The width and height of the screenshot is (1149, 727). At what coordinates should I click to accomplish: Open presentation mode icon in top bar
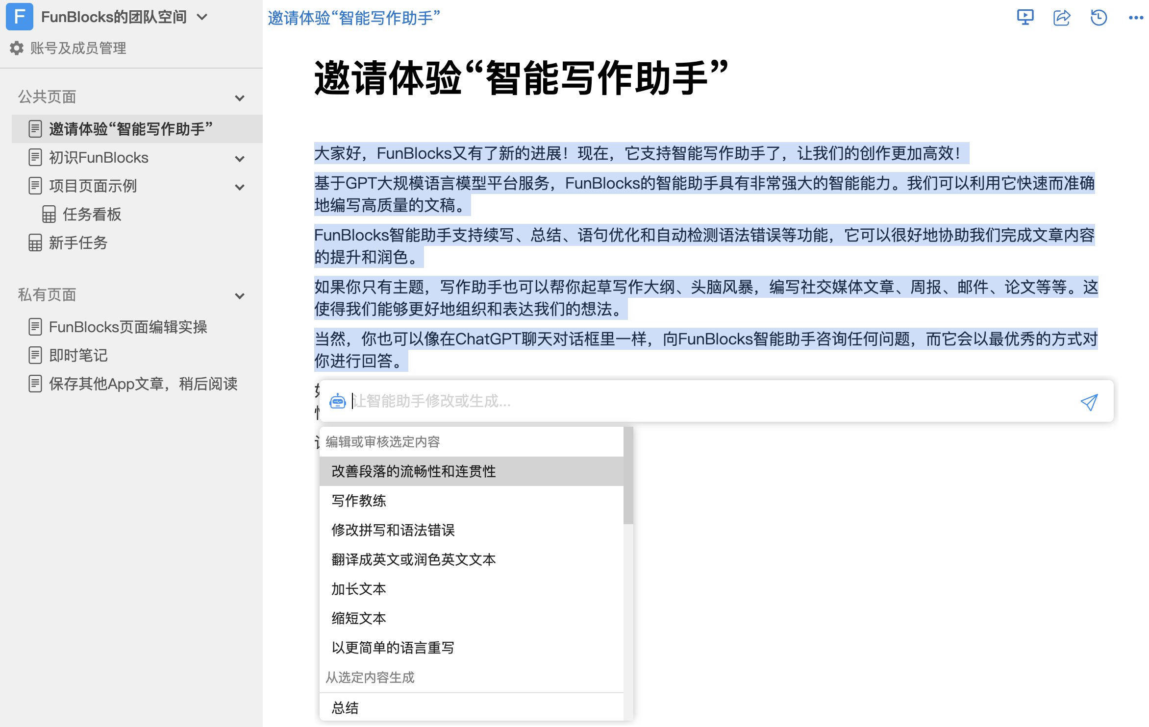1025,18
